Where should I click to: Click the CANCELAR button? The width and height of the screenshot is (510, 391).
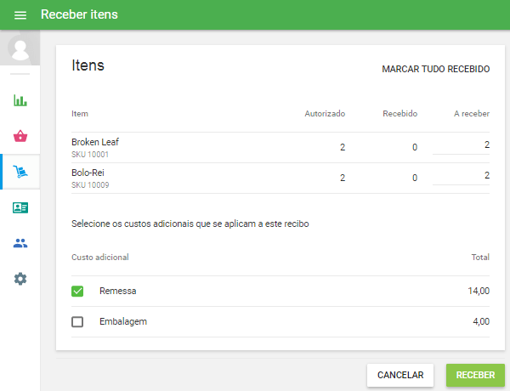click(x=400, y=375)
